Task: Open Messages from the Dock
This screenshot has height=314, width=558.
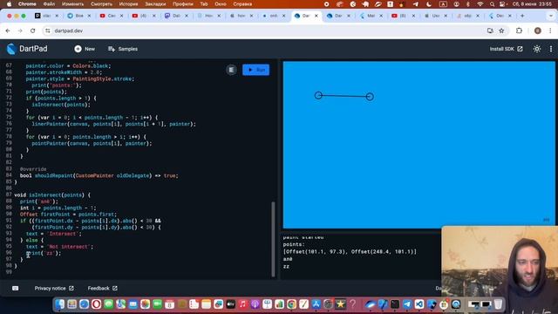Action: click(x=108, y=304)
